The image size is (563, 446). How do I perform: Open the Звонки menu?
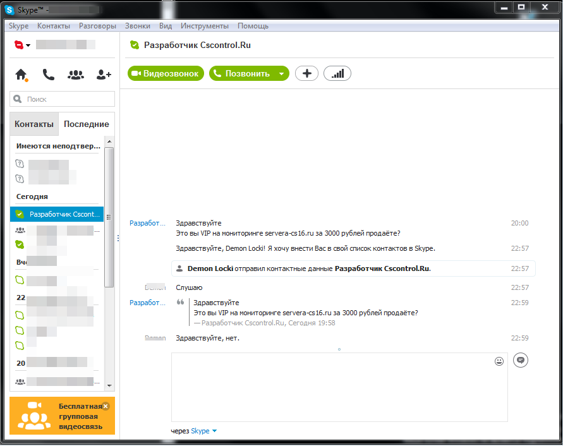tap(138, 26)
